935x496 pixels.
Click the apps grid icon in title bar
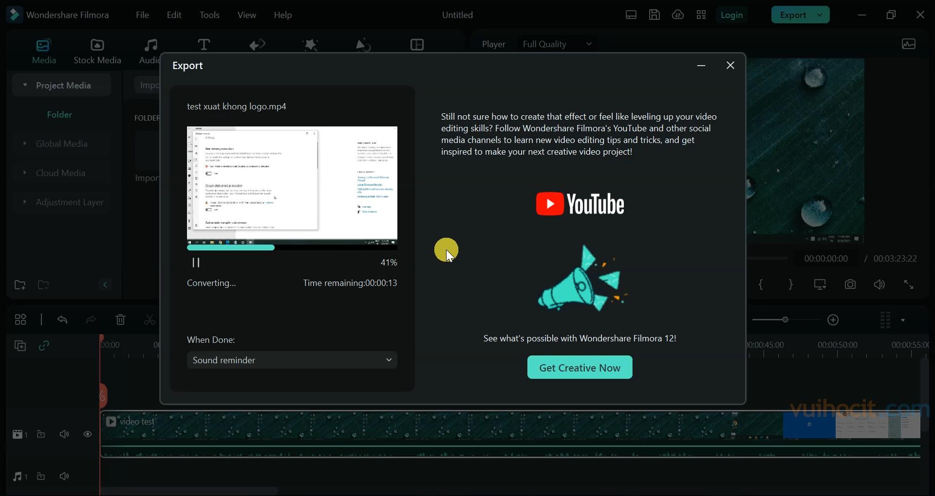pos(701,15)
